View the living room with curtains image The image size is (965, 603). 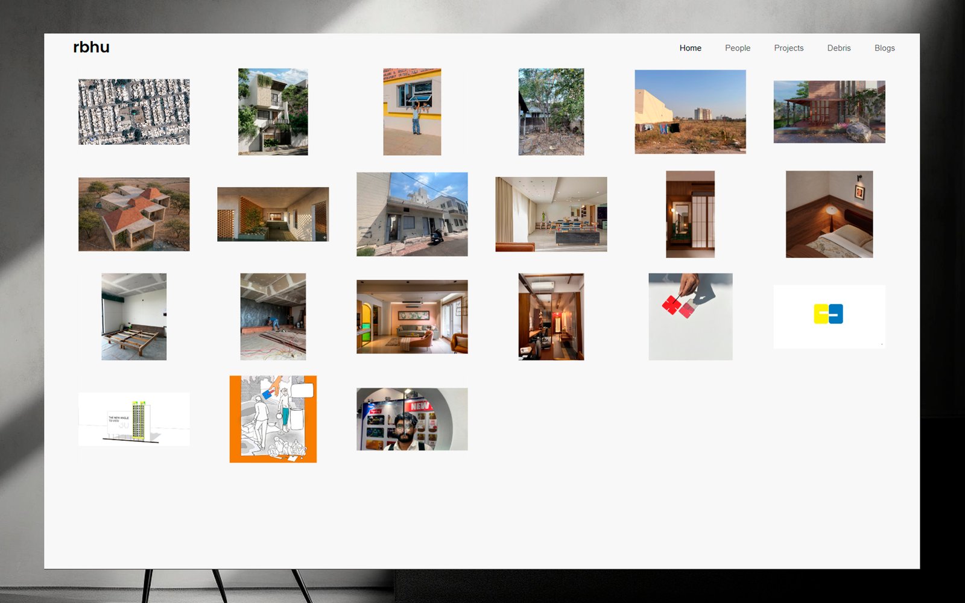551,214
